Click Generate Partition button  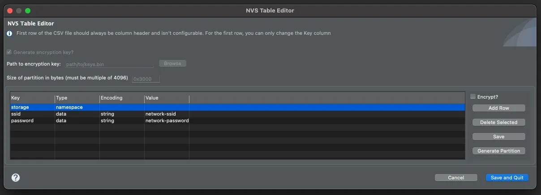pos(498,151)
